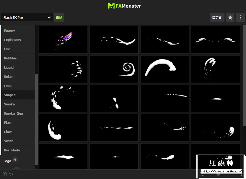This screenshot has height=179, width=246.
Task: Select the Liquid category
Action: (x=18, y=67)
